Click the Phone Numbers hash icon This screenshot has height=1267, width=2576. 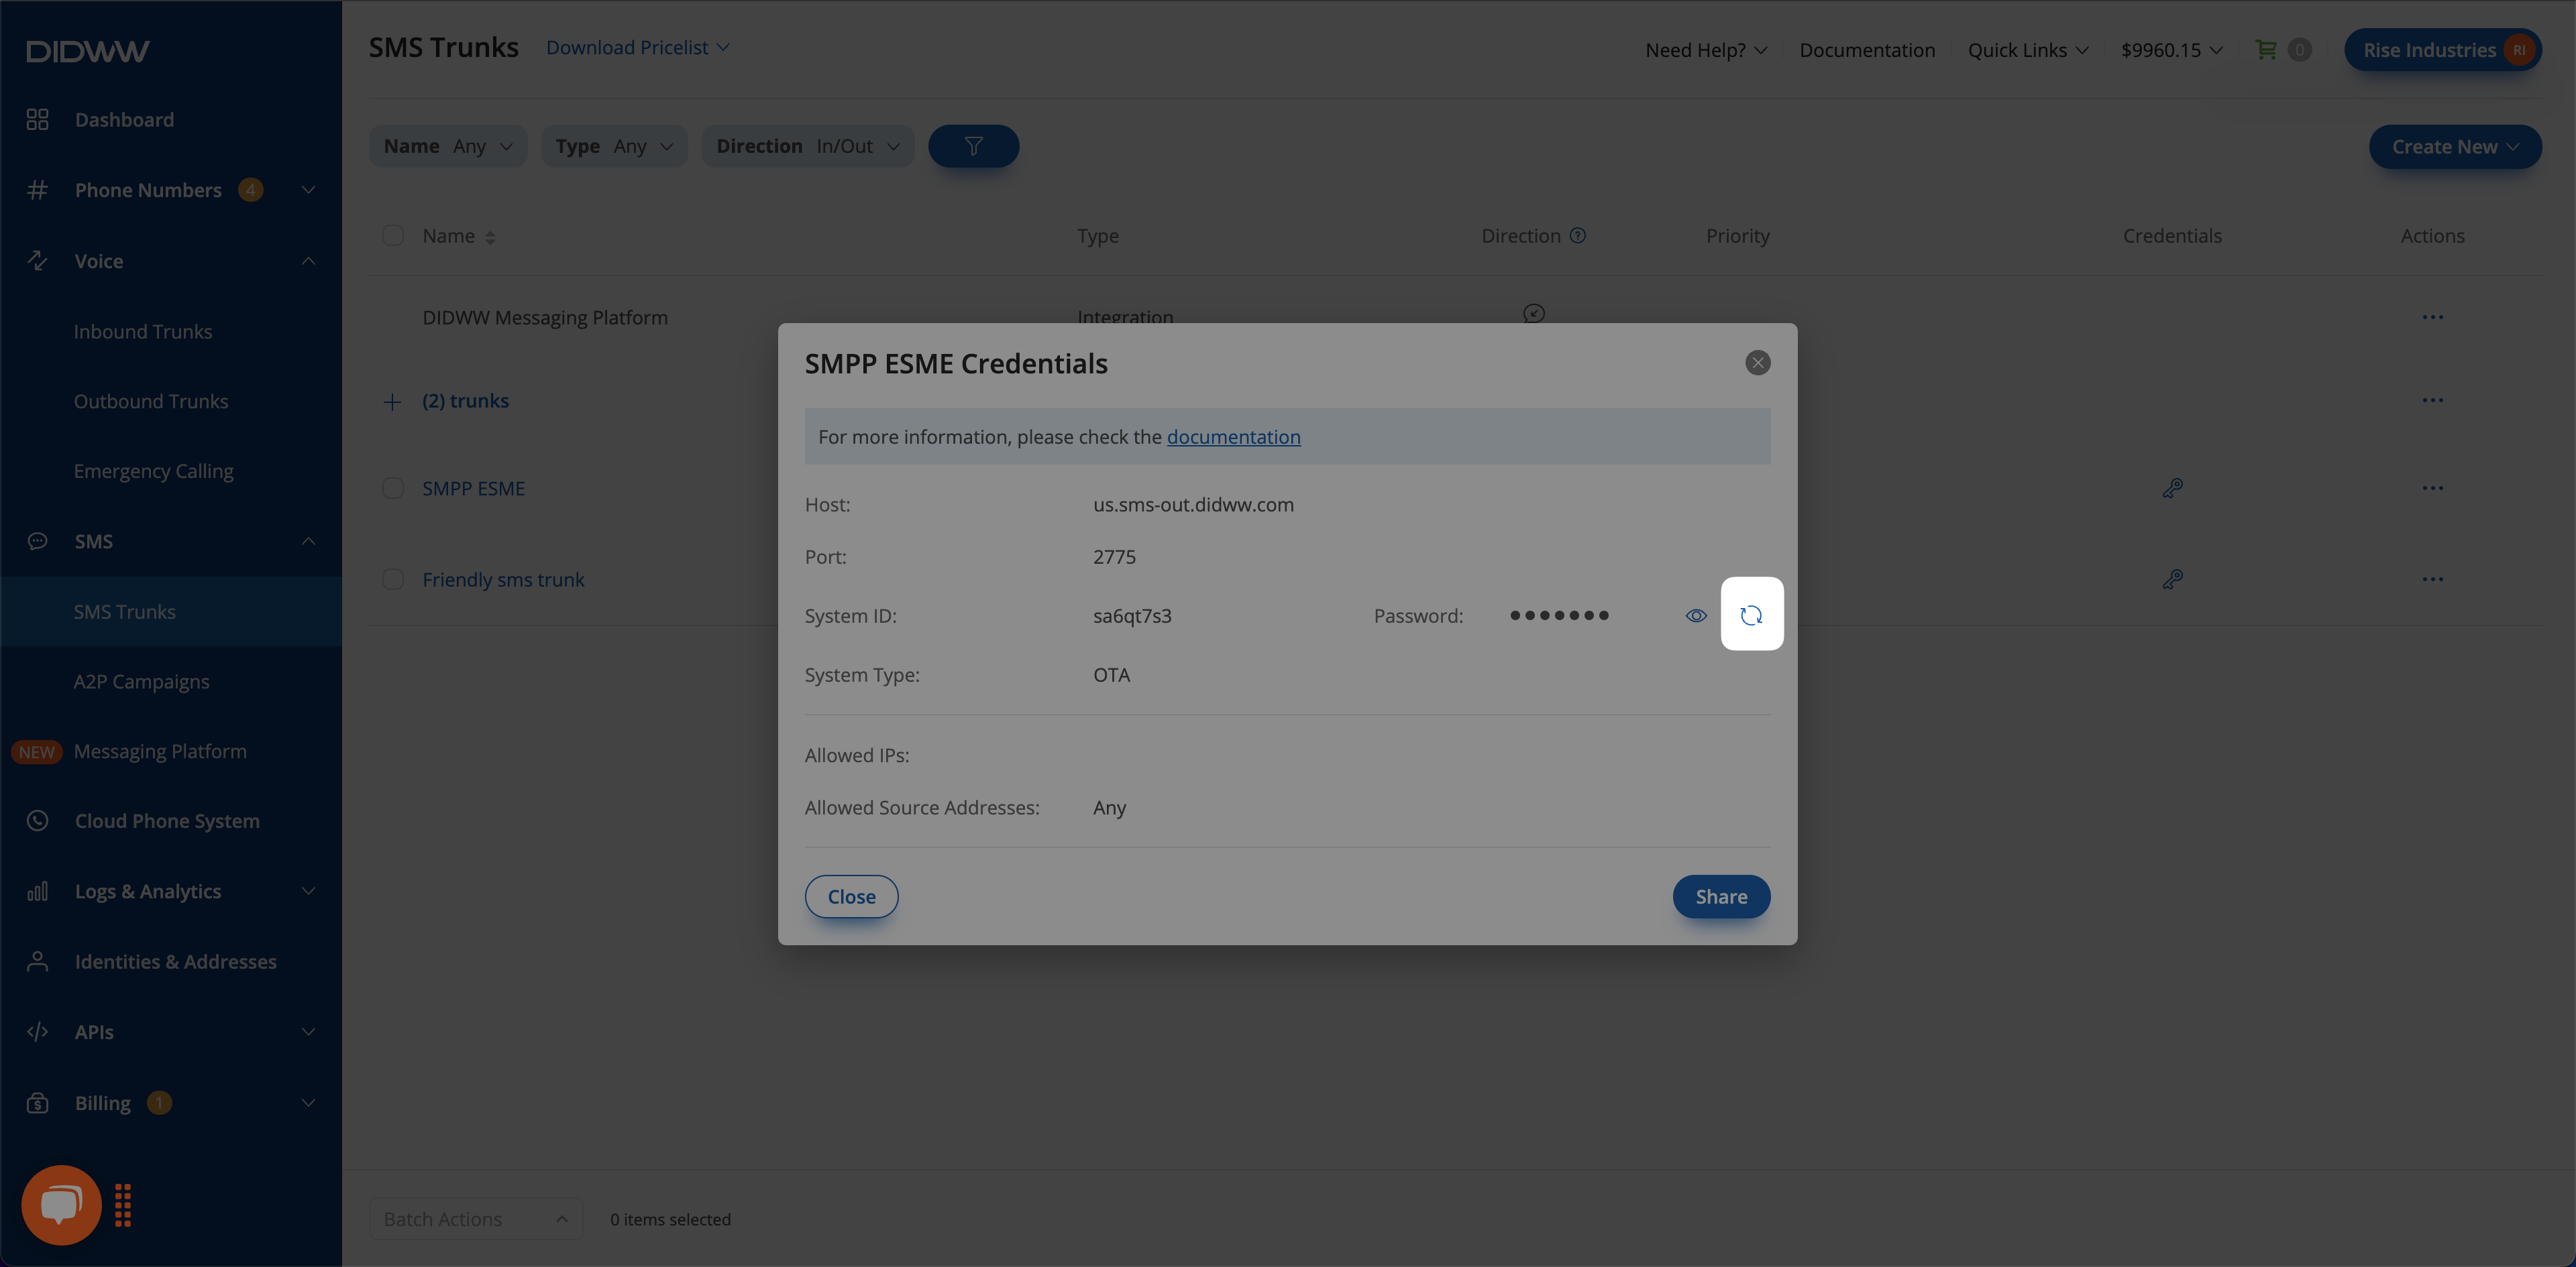click(37, 190)
